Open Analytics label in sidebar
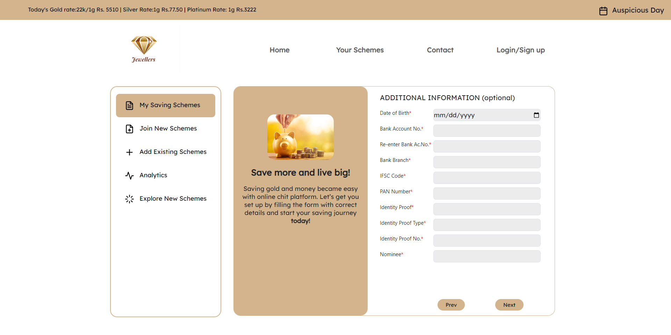Screen dimensions: 671x335 (x=153, y=175)
